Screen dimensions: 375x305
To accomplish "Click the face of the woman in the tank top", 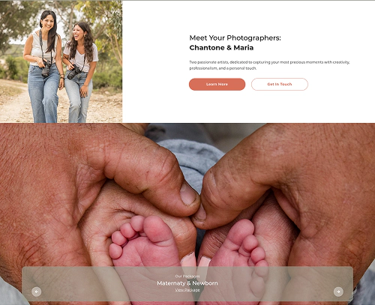I will pos(47,22).
